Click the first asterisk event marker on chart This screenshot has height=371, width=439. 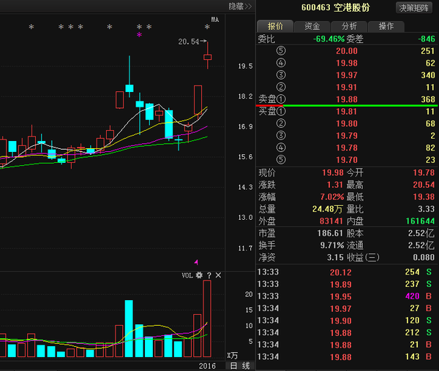[31, 28]
